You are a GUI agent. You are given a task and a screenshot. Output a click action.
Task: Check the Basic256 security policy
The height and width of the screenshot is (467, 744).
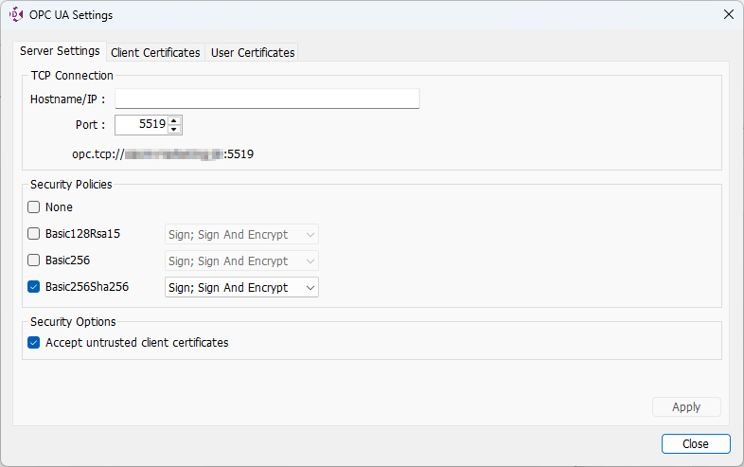tap(34, 260)
